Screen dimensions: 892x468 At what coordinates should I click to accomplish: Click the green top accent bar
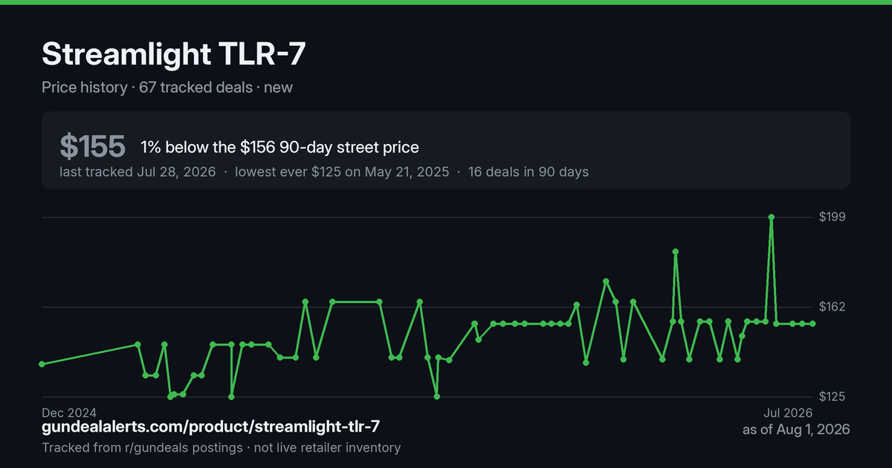446,2
